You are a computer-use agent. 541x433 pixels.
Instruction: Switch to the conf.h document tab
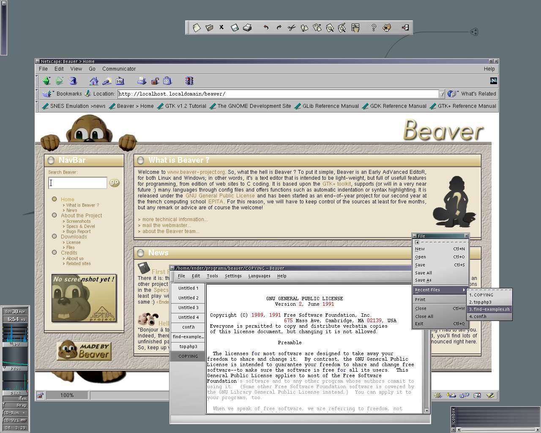pyautogui.click(x=188, y=327)
